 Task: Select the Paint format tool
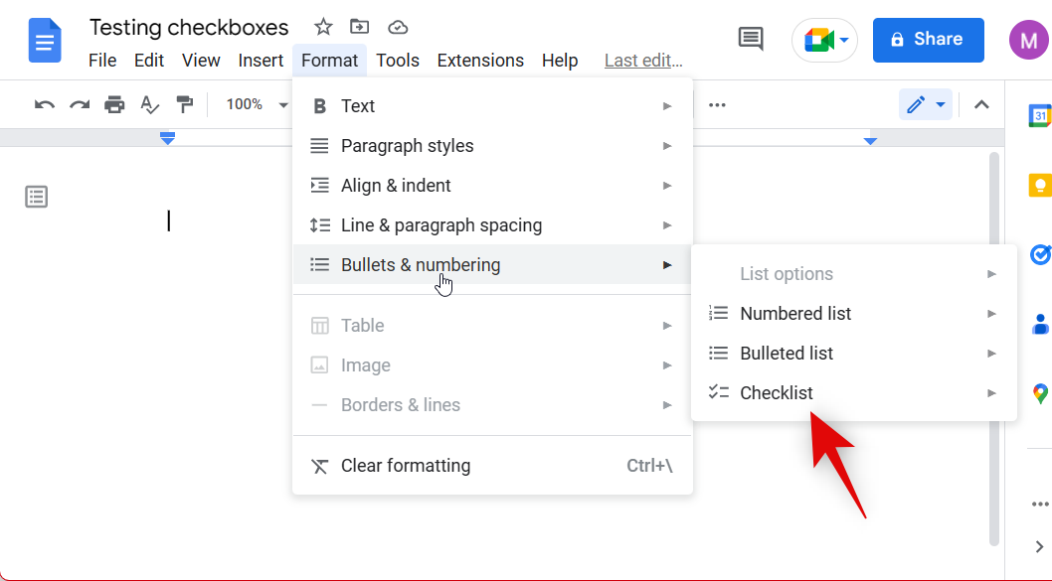tap(184, 103)
